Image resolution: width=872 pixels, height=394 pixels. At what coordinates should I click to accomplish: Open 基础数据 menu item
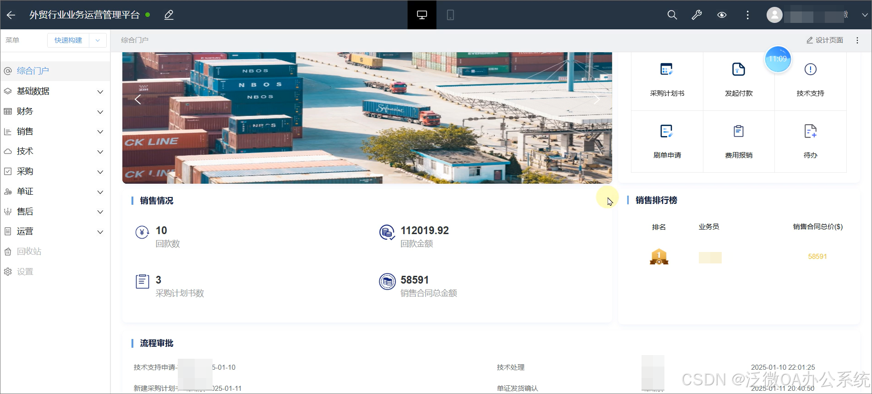(33, 91)
